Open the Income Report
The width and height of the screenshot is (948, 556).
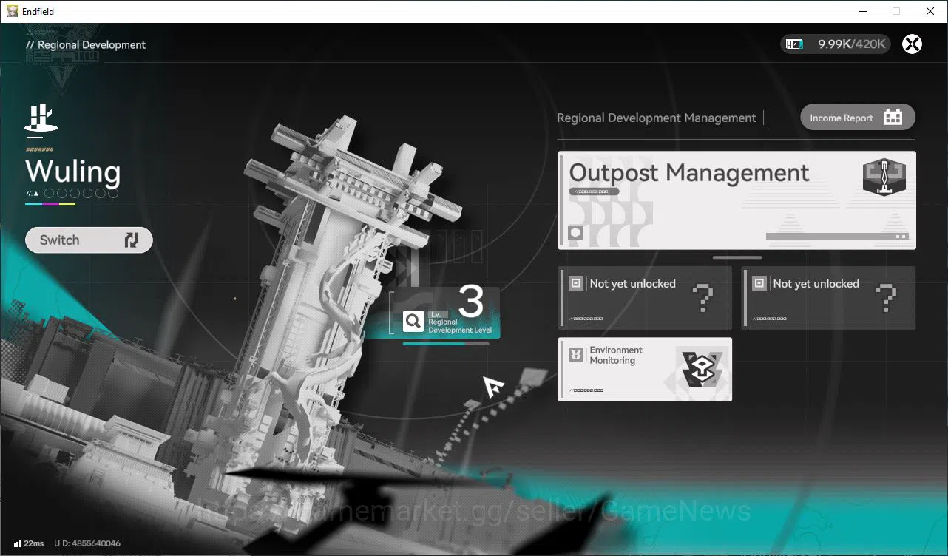(858, 118)
